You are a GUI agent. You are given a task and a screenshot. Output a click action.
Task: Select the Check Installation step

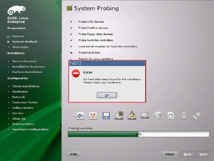[x=26, y=86]
